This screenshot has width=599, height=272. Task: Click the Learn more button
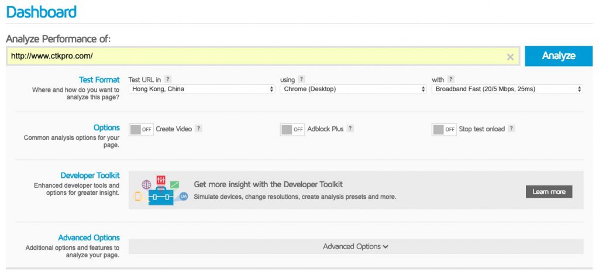[x=549, y=192]
